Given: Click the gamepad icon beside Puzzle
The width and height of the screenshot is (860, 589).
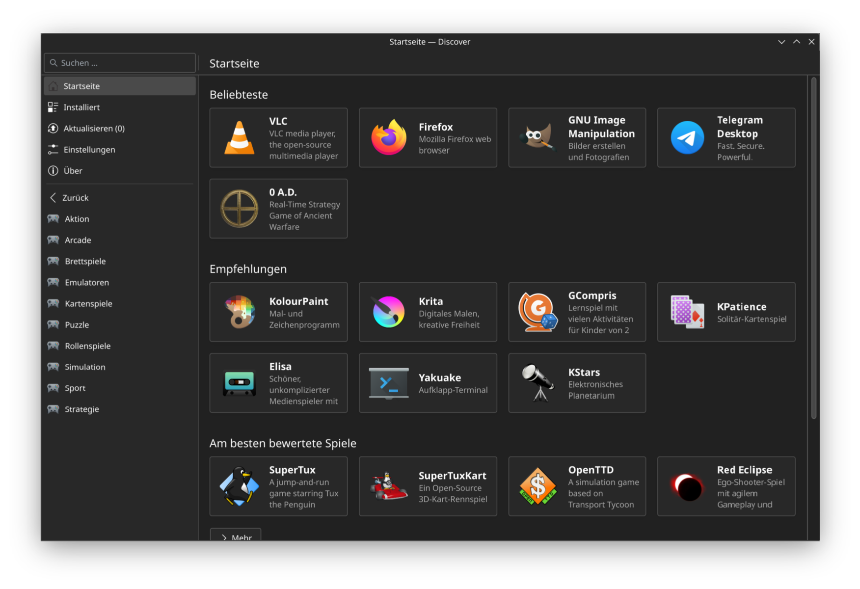Looking at the screenshot, I should pyautogui.click(x=53, y=324).
